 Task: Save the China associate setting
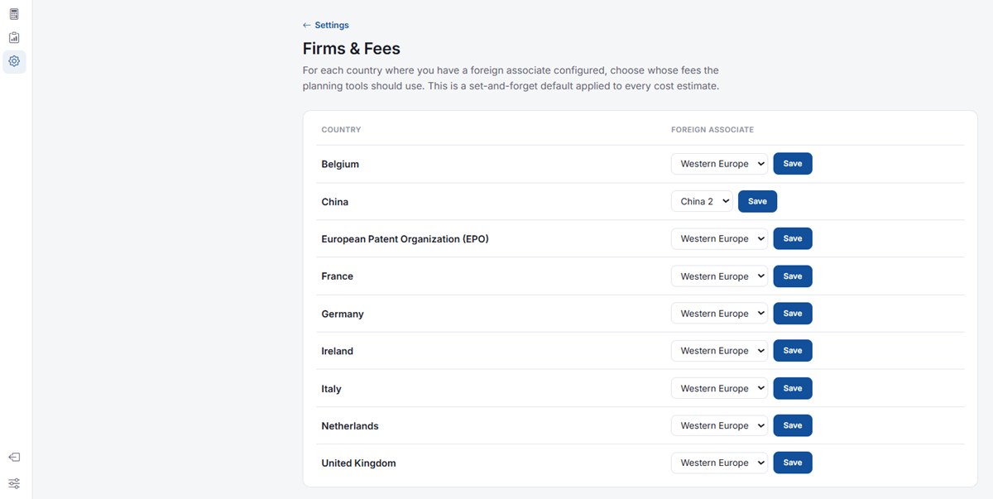click(757, 201)
